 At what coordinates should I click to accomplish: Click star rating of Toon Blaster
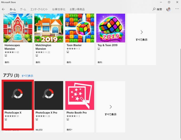click(x=72, y=49)
